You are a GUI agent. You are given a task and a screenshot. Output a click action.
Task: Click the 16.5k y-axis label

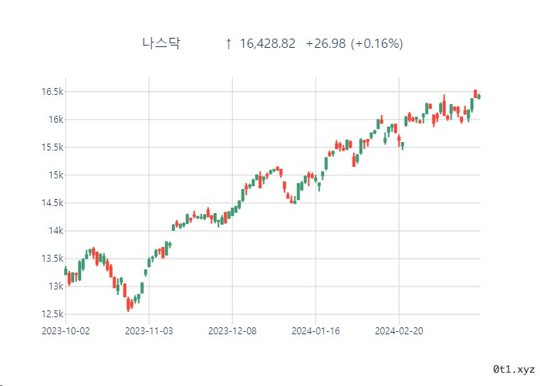pyautogui.click(x=52, y=92)
